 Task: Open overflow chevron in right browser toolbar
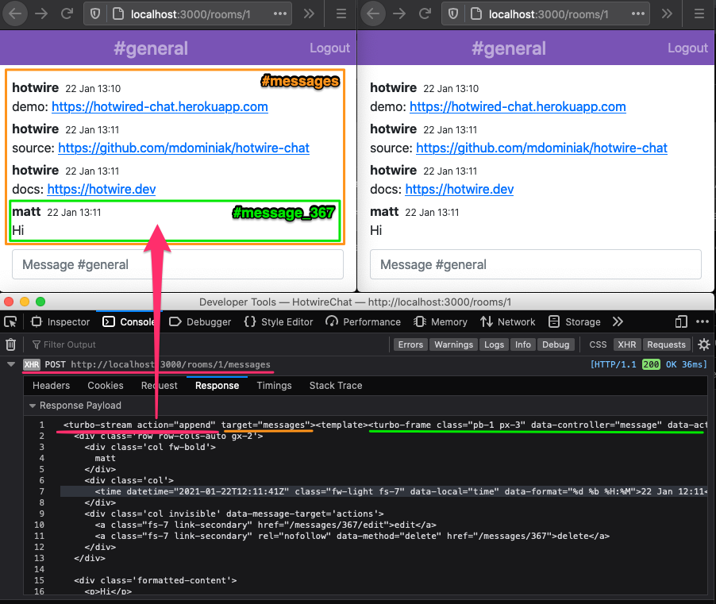pyautogui.click(x=667, y=13)
